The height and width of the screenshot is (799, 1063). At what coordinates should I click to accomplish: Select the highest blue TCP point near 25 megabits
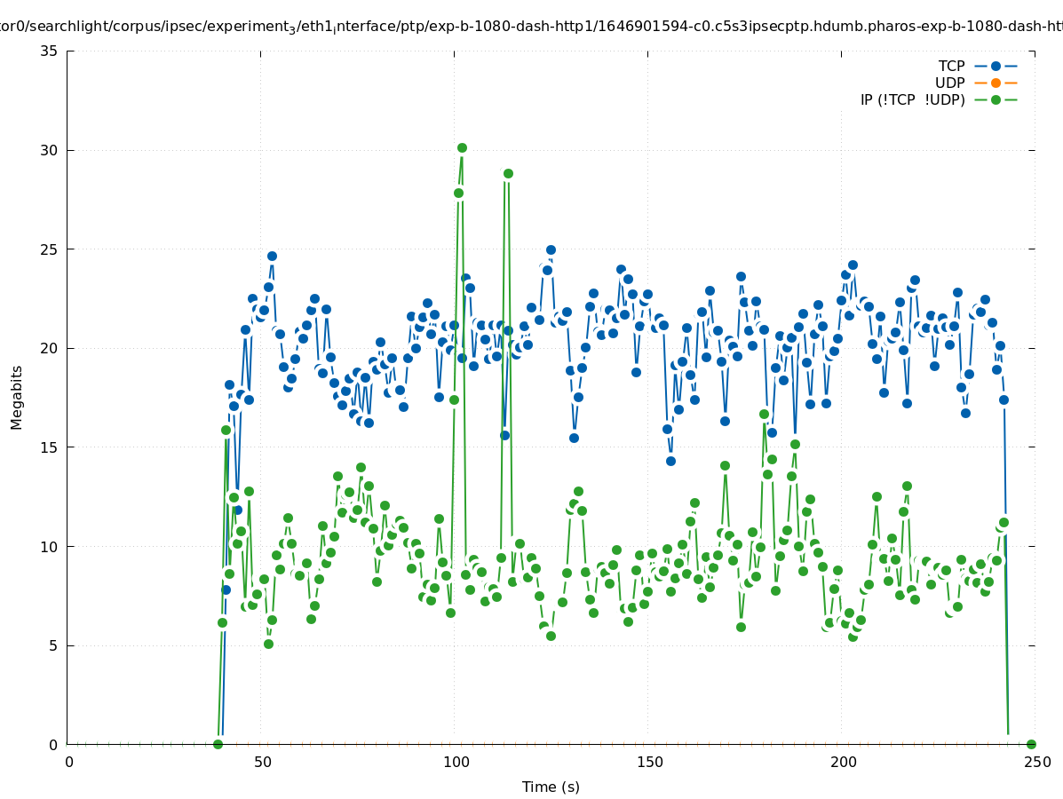[x=551, y=250]
